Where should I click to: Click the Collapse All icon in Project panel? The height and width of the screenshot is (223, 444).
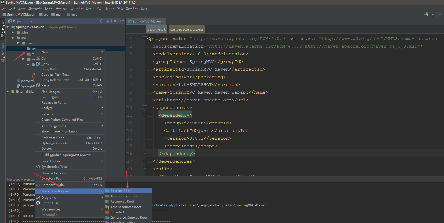pyautogui.click(x=107, y=21)
